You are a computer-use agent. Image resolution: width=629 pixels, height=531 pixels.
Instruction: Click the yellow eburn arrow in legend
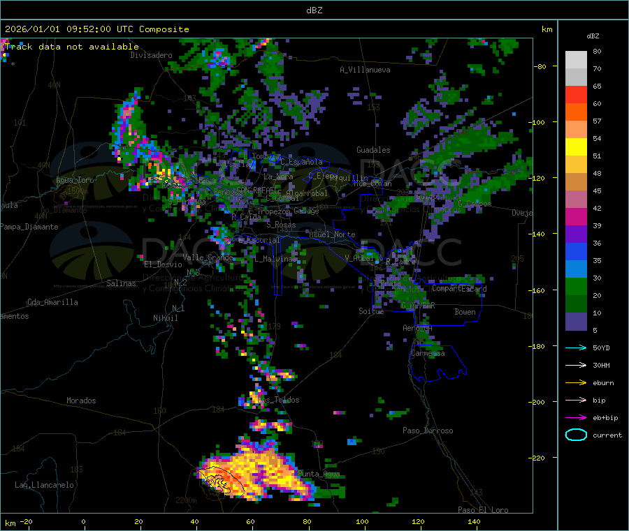pyautogui.click(x=576, y=383)
